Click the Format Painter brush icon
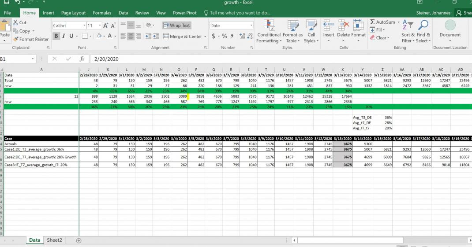Viewport: 472px width, 247px height. click(16, 39)
